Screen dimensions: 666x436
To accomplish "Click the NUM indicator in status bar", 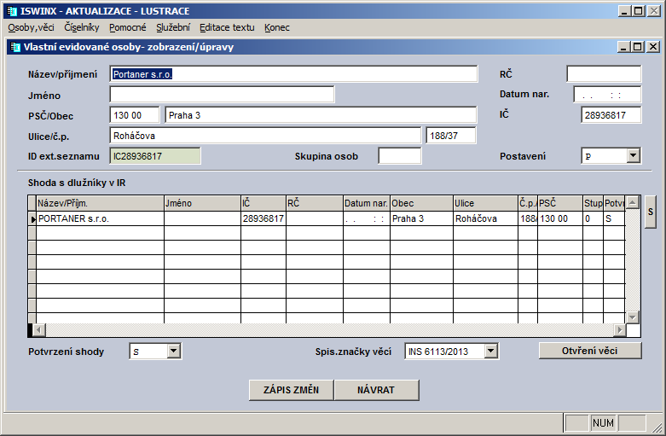I will point(603,423).
